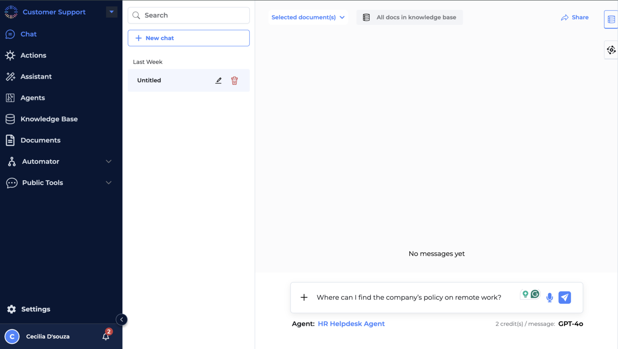Expand the Automator menu chevron
The width and height of the screenshot is (618, 349).
(109, 161)
